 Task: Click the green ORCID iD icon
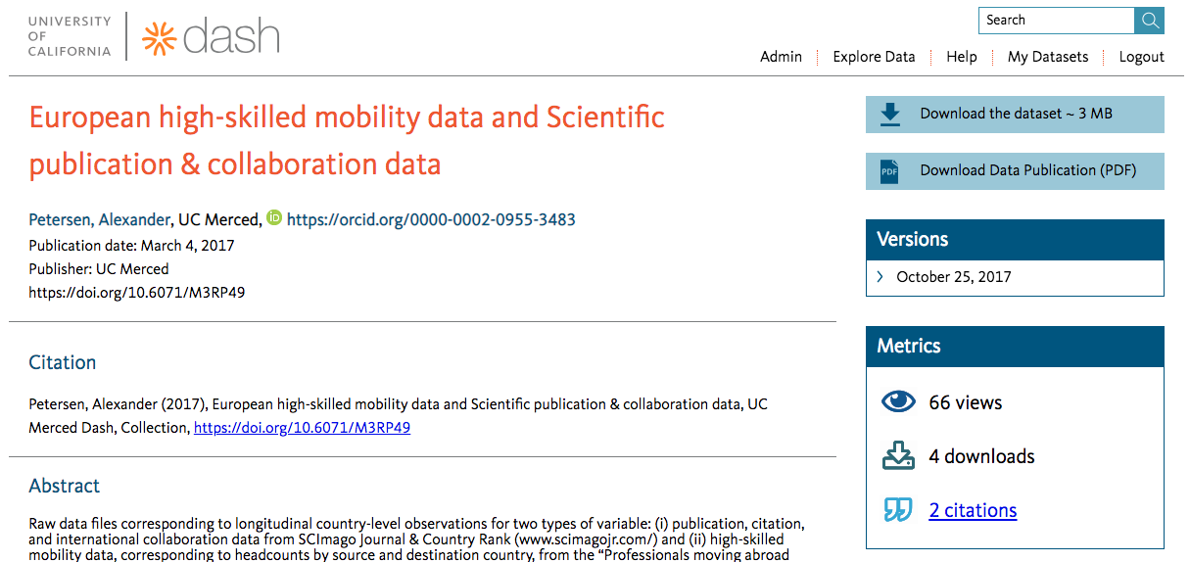click(x=274, y=217)
